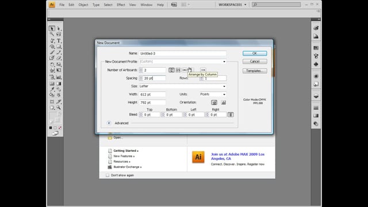The width and height of the screenshot is (368, 207).
Task: Step the Number of Artboards spinner
Action: pyautogui.click(x=141, y=70)
